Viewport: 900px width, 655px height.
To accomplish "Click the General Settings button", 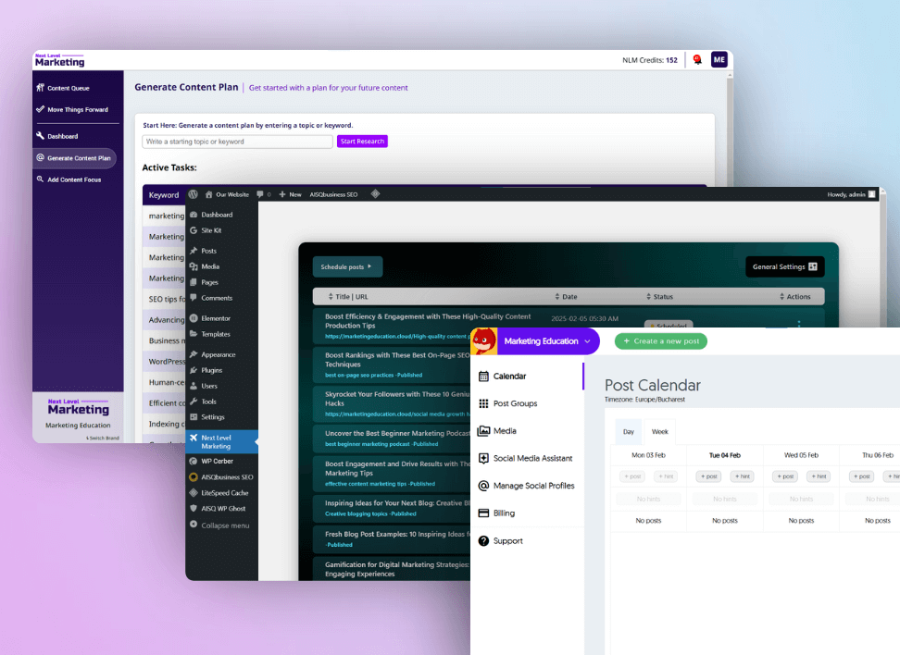I will (784, 266).
